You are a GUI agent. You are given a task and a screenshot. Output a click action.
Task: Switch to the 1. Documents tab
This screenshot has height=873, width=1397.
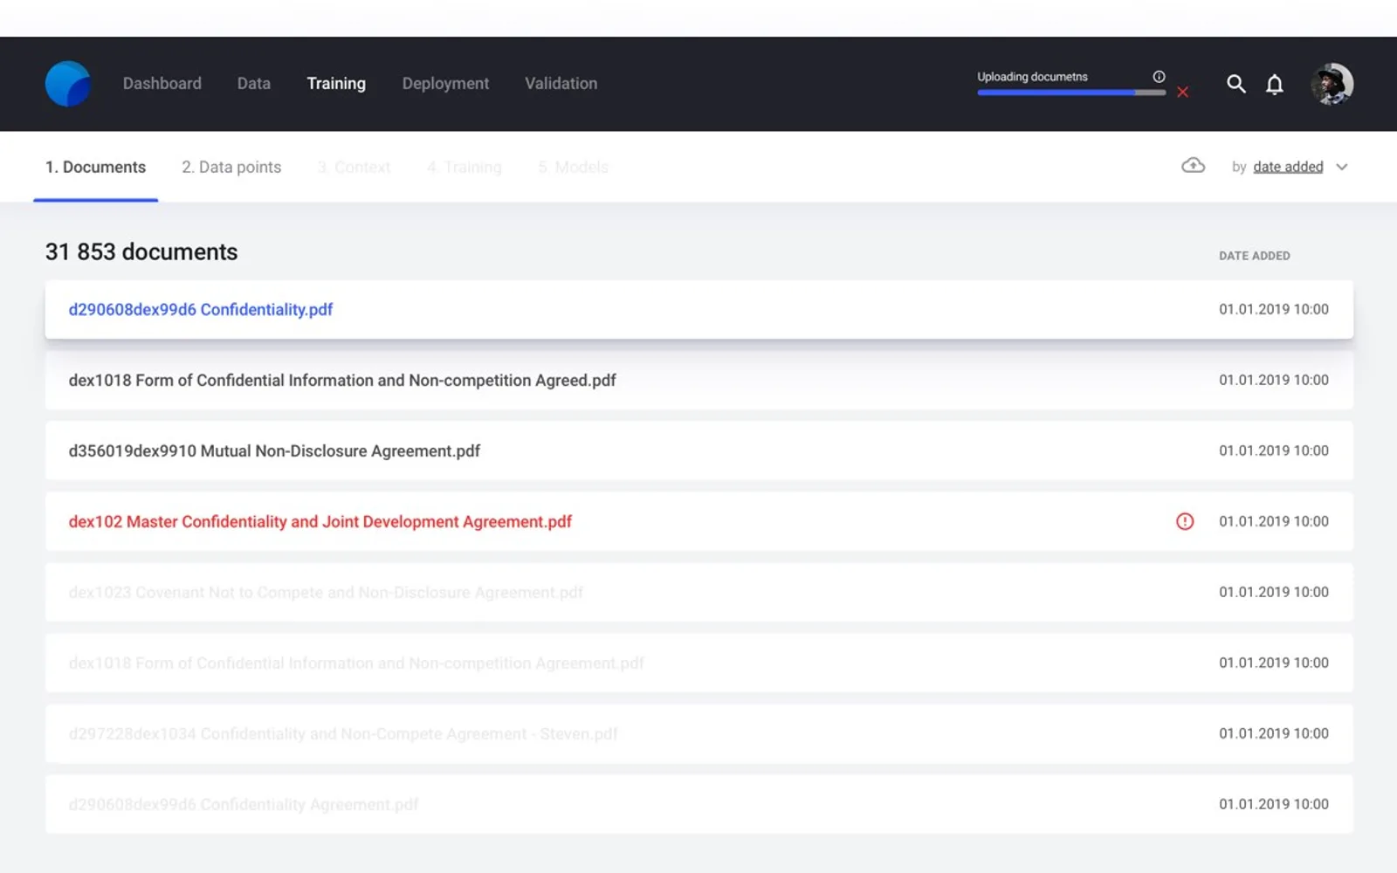point(95,167)
